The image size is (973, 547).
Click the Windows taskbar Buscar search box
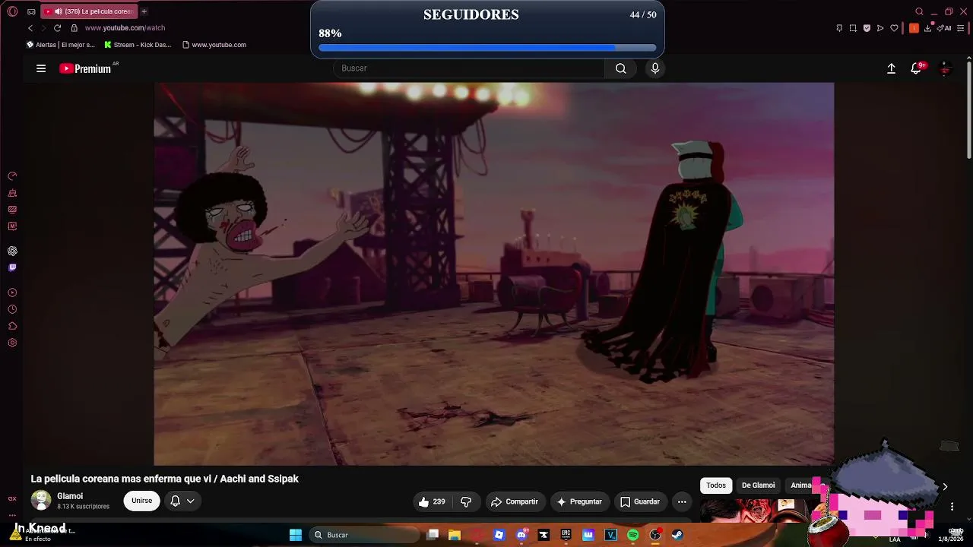[365, 535]
